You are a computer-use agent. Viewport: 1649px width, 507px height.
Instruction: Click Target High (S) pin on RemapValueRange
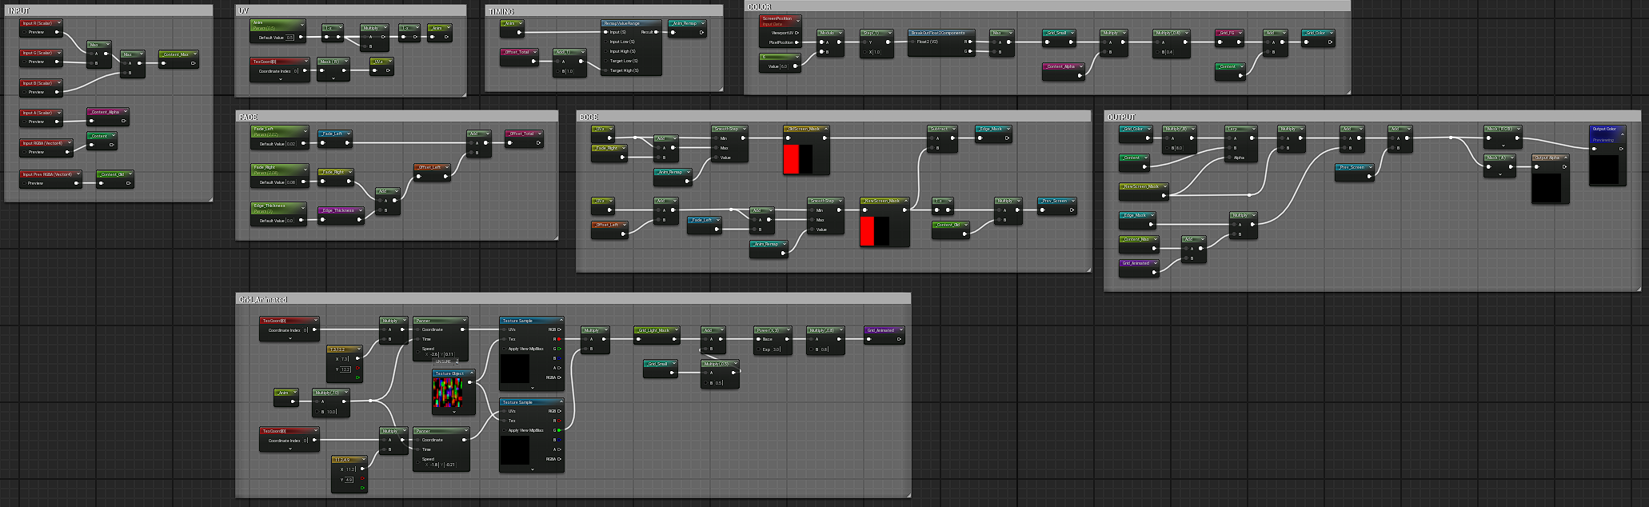606,70
